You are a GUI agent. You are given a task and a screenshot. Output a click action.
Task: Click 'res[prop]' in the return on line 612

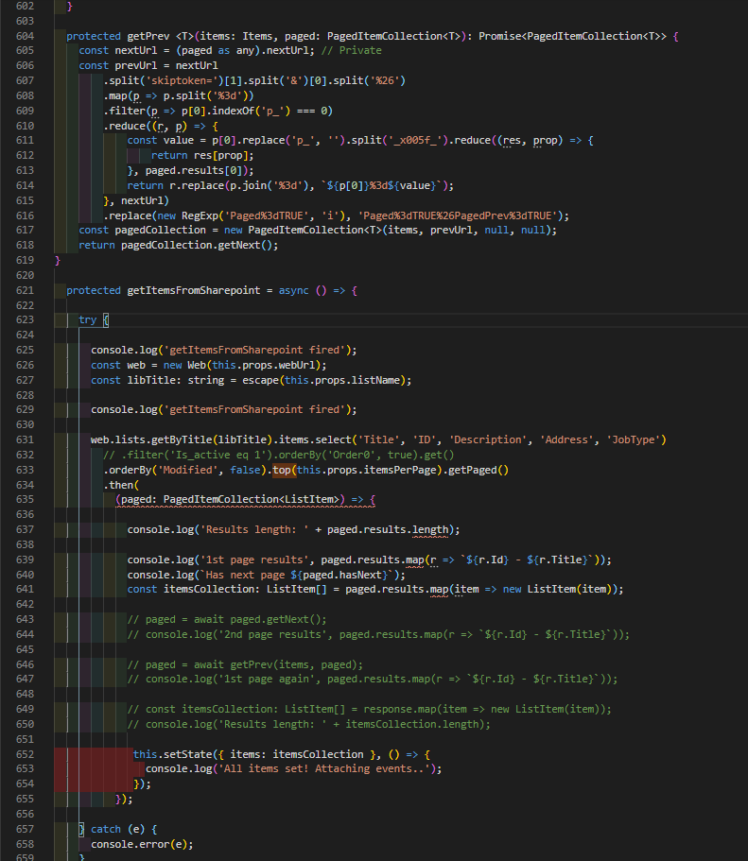click(x=221, y=155)
